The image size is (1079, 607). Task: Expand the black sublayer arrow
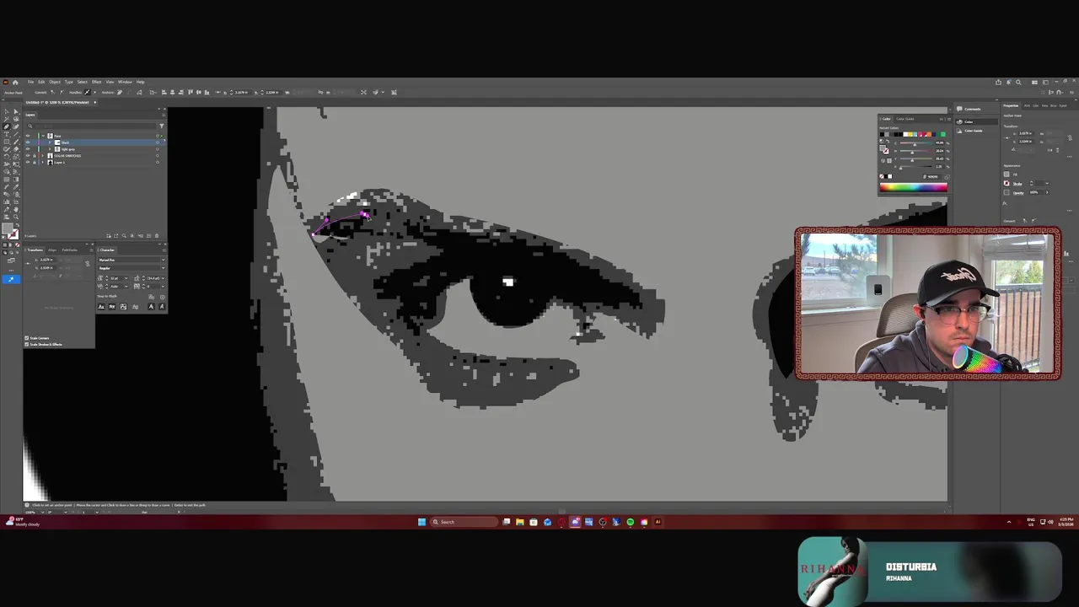(x=50, y=142)
